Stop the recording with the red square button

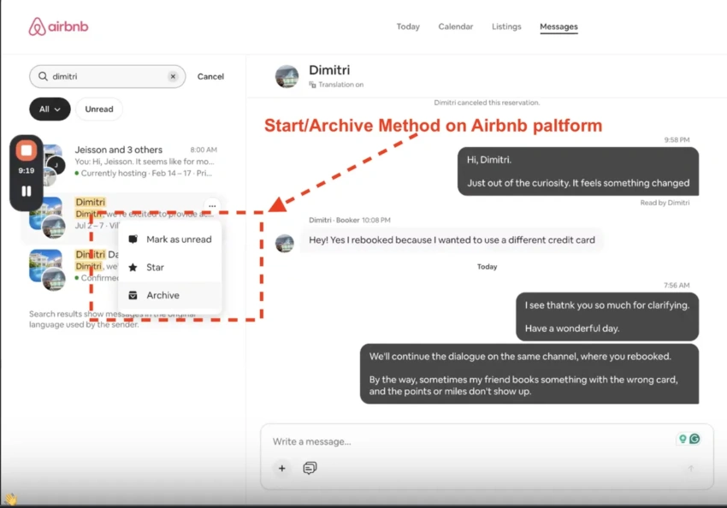[x=28, y=151]
